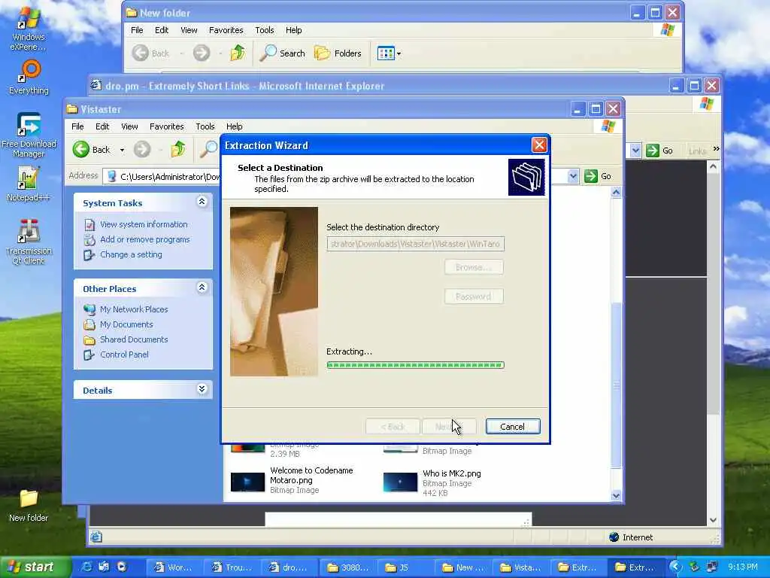This screenshot has height=578, width=770.
Task: Cancel the Extraction Wizard
Action: pyautogui.click(x=513, y=427)
